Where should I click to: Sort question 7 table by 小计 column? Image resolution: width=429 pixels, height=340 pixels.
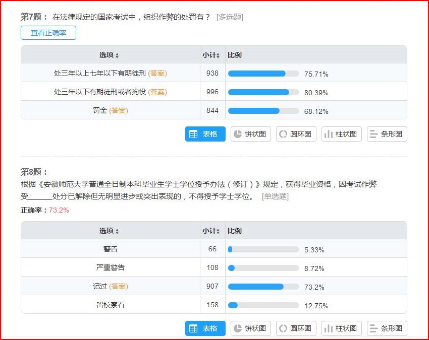click(x=211, y=55)
